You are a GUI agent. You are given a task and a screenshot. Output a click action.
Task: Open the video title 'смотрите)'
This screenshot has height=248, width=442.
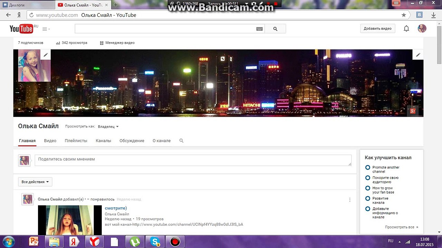point(116,208)
